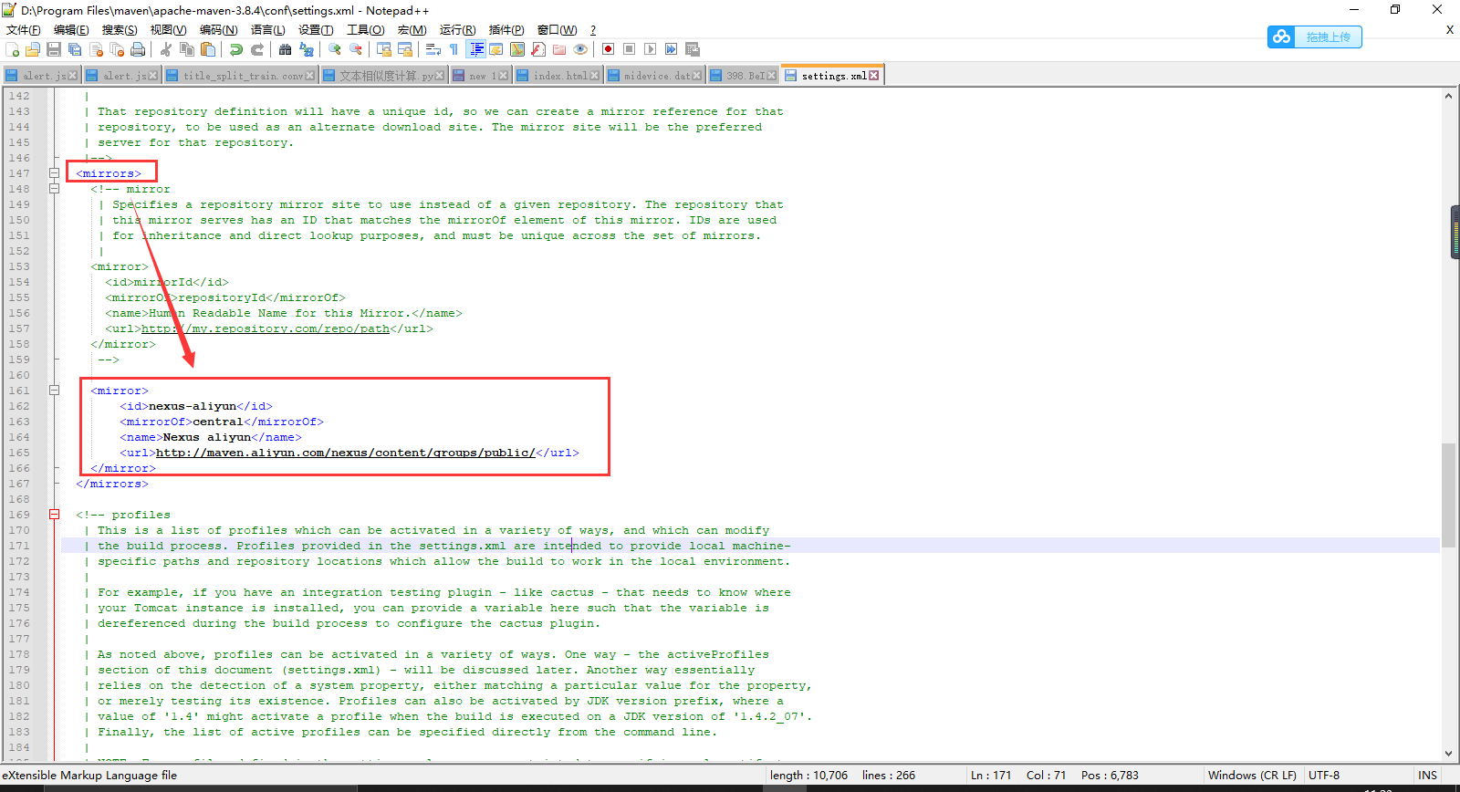Close the index.html tab
The image size is (1460, 792).
(x=595, y=76)
